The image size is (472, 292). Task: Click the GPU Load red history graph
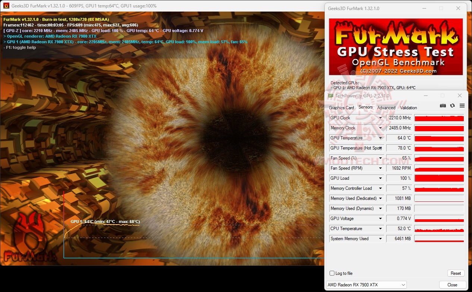439,178
